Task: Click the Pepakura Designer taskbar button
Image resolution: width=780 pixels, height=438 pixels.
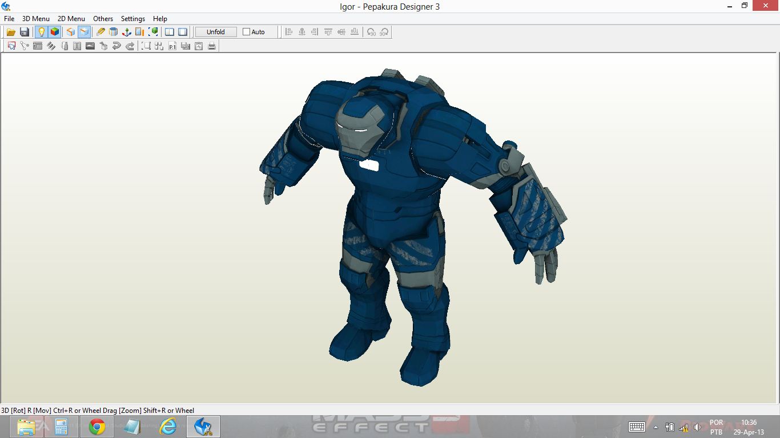Action: pos(203,427)
